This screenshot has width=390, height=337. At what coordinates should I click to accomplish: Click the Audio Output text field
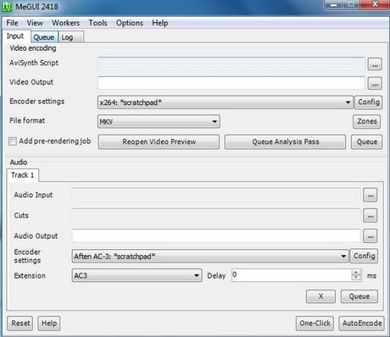pos(216,235)
